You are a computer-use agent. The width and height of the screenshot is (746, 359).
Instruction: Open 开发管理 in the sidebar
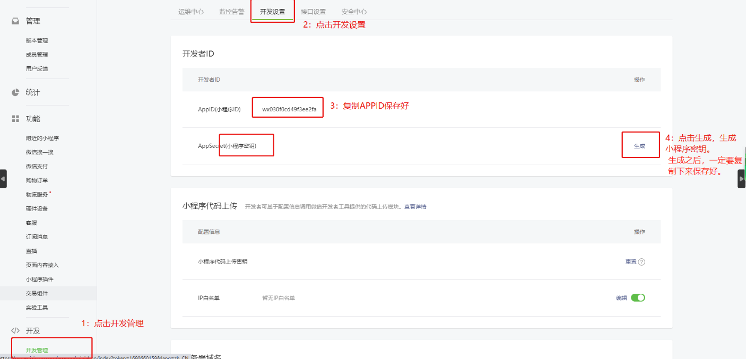tap(37, 350)
